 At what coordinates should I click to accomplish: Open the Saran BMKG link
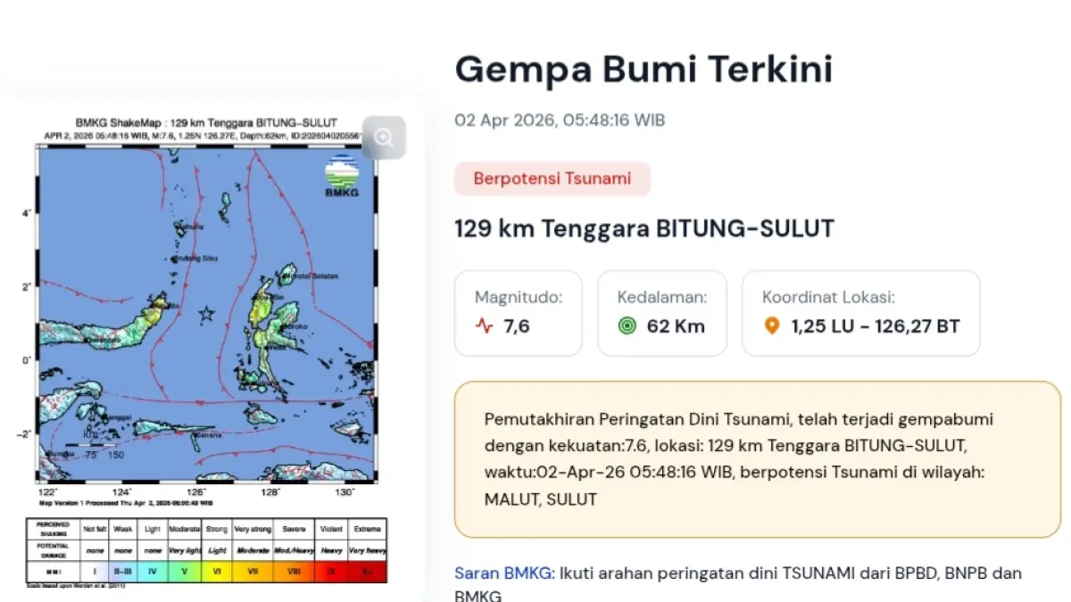click(x=503, y=573)
